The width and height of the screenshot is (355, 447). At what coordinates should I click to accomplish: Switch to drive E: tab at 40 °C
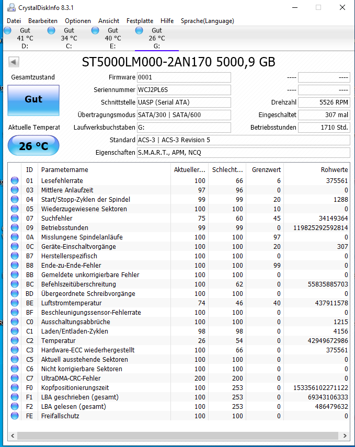coord(112,38)
